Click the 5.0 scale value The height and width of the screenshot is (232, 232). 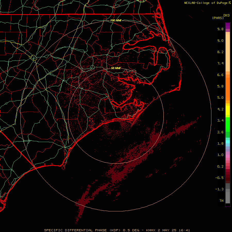220,98
